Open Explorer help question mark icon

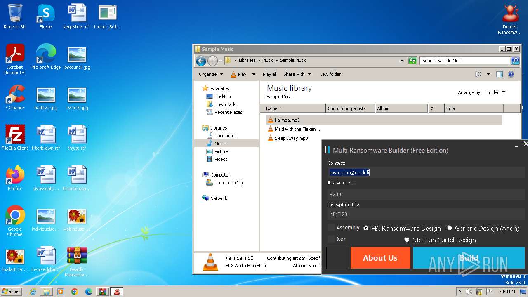tap(511, 74)
